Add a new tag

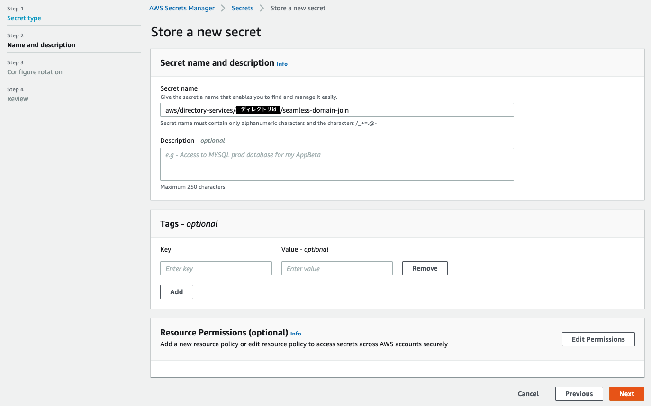(176, 292)
